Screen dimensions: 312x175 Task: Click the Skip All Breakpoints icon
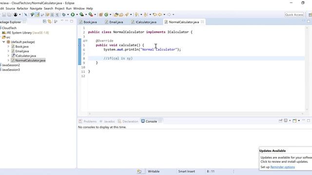26,15
